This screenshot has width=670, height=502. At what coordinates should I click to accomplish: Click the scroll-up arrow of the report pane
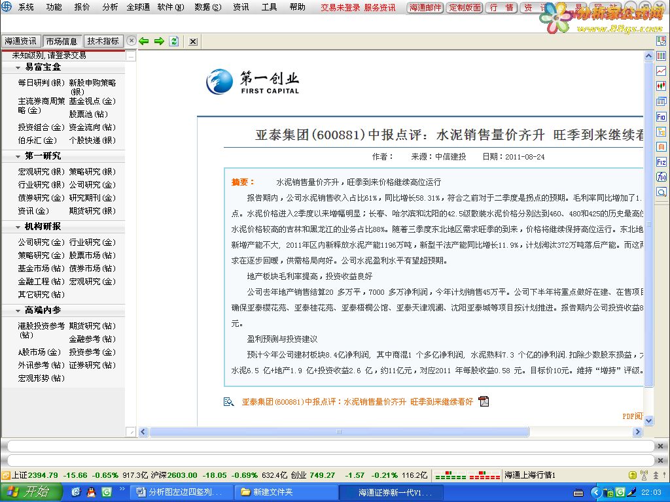tap(648, 56)
